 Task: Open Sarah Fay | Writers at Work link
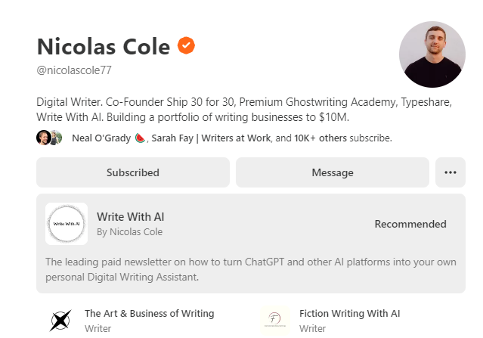click(211, 138)
